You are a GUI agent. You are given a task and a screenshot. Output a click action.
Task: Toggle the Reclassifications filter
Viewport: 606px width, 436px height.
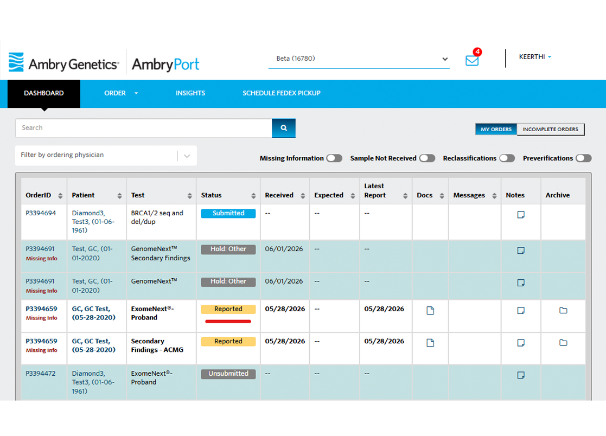[x=507, y=158]
